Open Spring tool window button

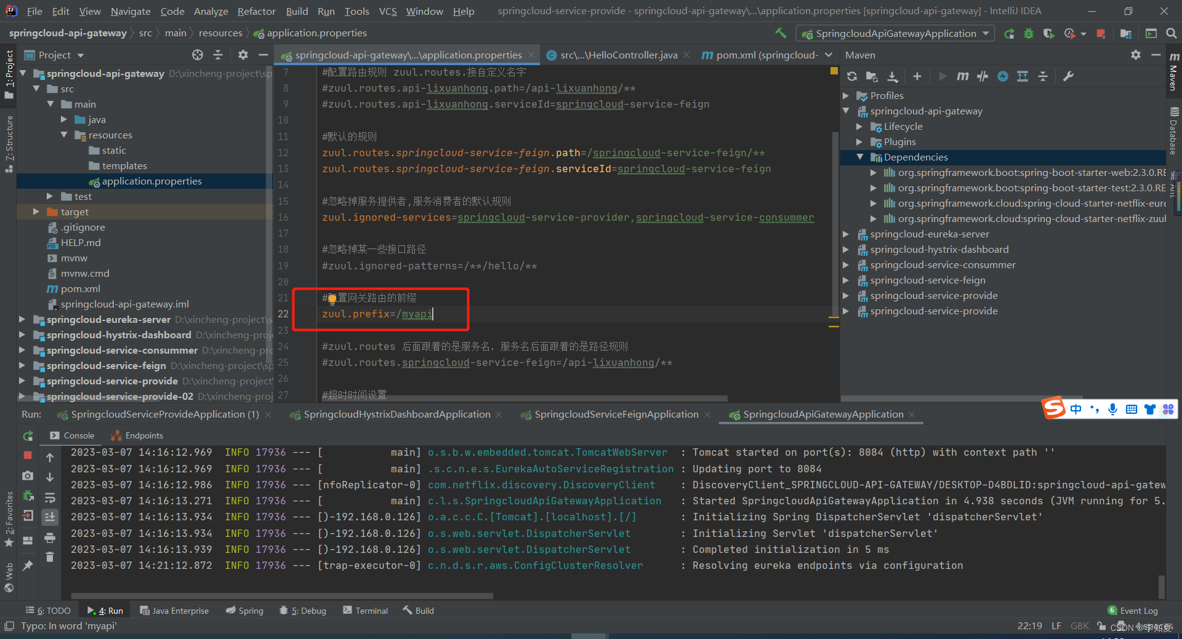tap(244, 610)
